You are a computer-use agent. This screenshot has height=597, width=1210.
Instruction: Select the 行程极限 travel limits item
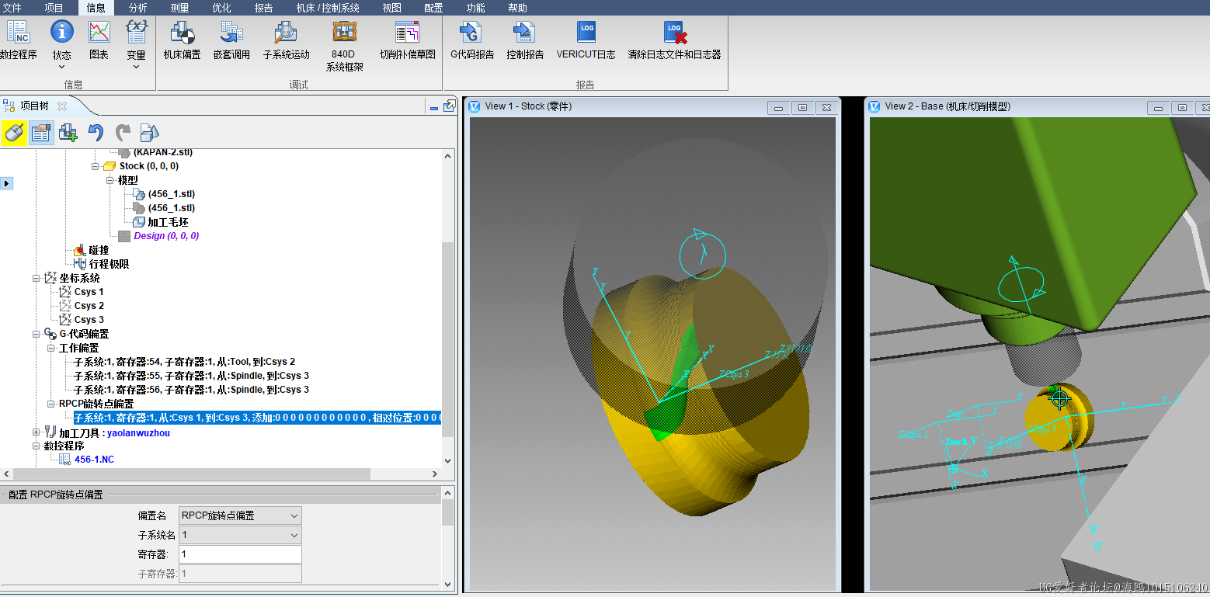tap(109, 264)
